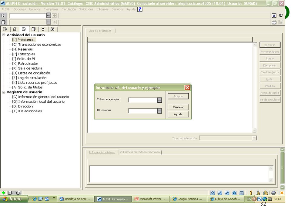Click the library building icon in bottom bar
Image resolution: width=291 pixels, height=218 pixels.
(x=266, y=193)
